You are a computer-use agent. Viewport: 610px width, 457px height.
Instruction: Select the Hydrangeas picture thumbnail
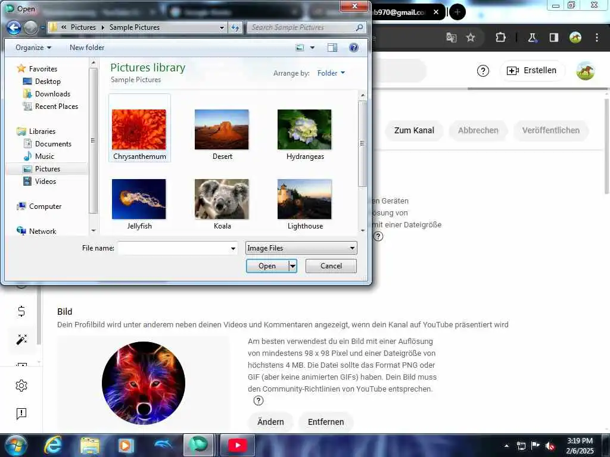[x=304, y=130]
